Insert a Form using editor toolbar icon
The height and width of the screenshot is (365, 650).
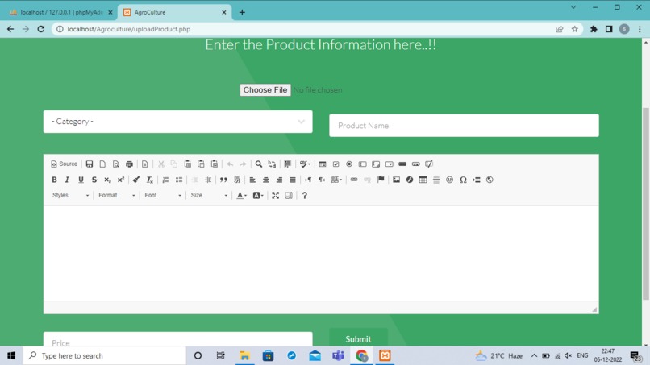point(323,164)
